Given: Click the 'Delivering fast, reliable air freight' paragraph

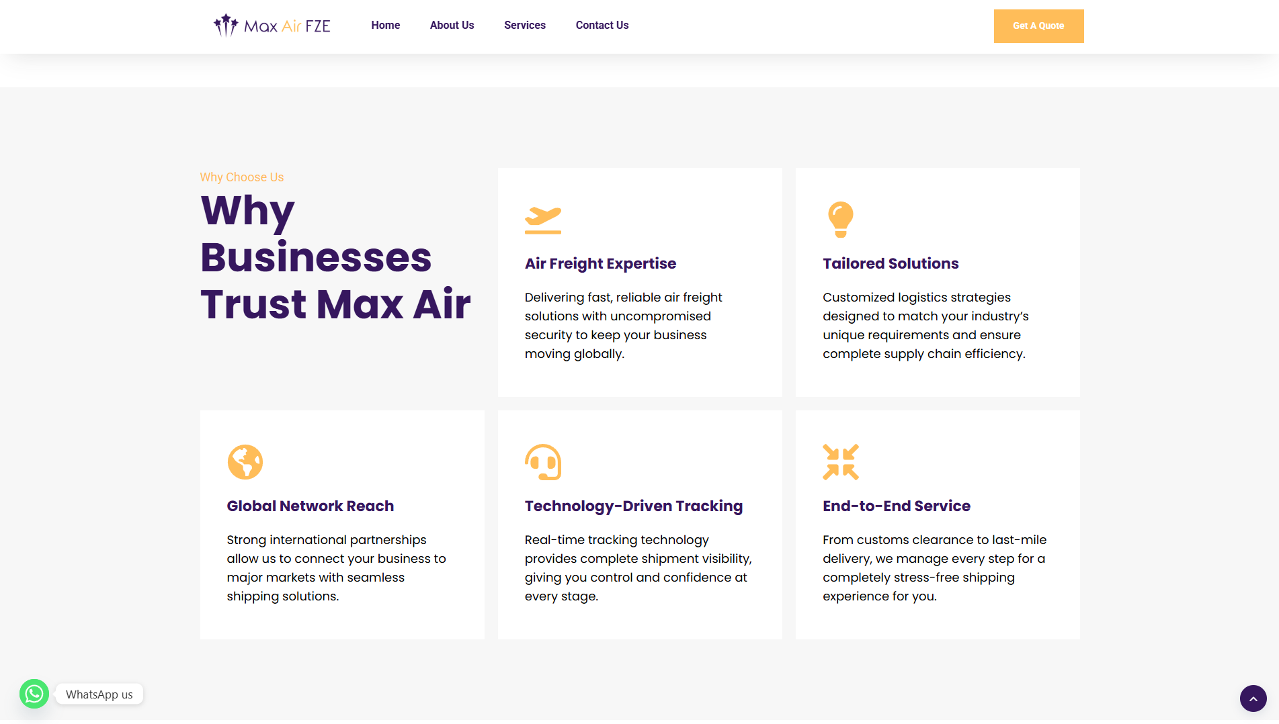Looking at the screenshot, I should point(624,325).
